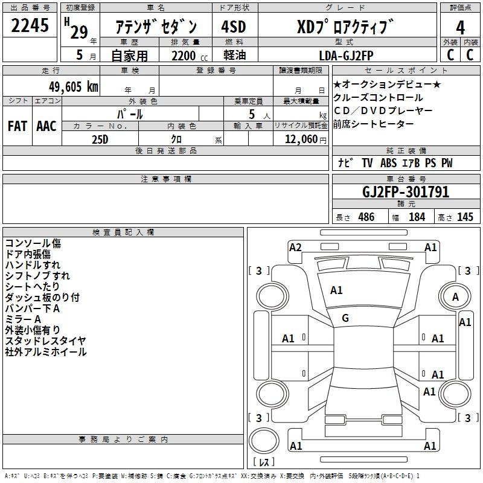Screen dimensions: 483x483
Task: Select the model code LDA-GJ2FP
Action: pos(346,54)
